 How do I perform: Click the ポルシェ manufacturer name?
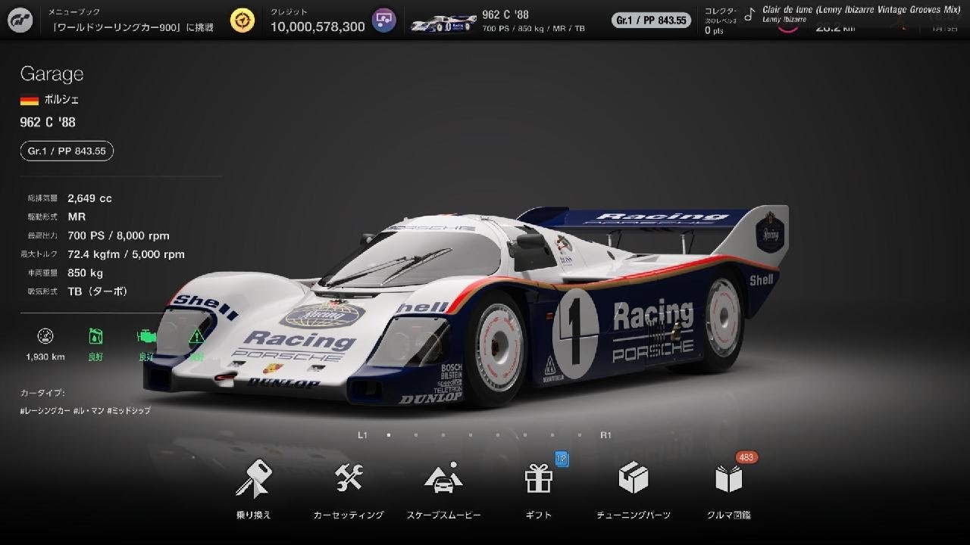click(61, 100)
